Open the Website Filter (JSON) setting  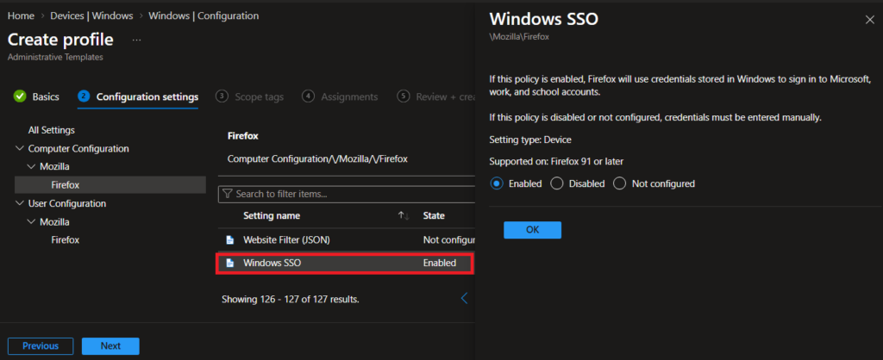click(286, 239)
